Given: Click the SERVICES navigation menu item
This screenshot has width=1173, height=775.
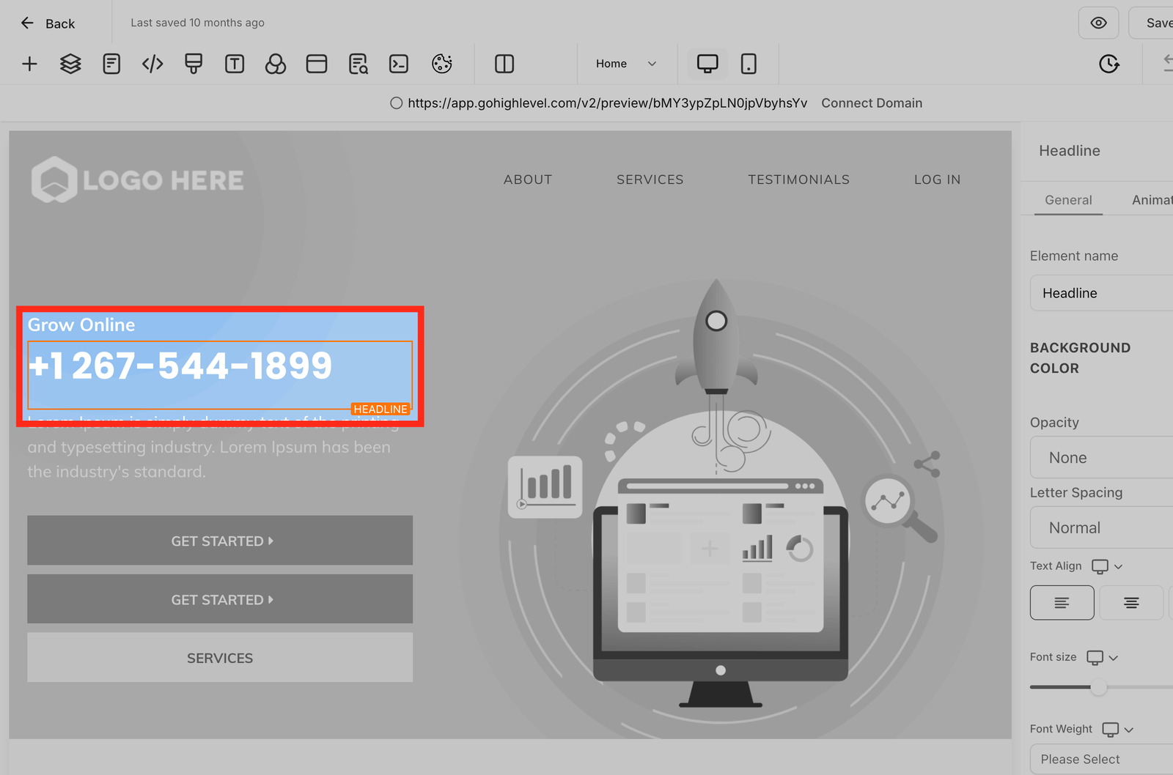Looking at the screenshot, I should [x=650, y=179].
